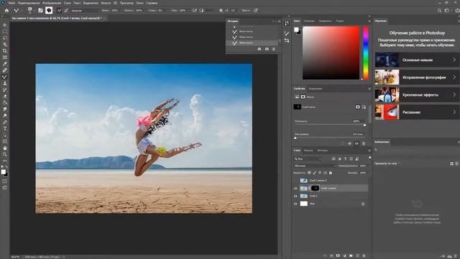
Task: Click the foreground color swatch in left toolbar
Action: [3, 172]
